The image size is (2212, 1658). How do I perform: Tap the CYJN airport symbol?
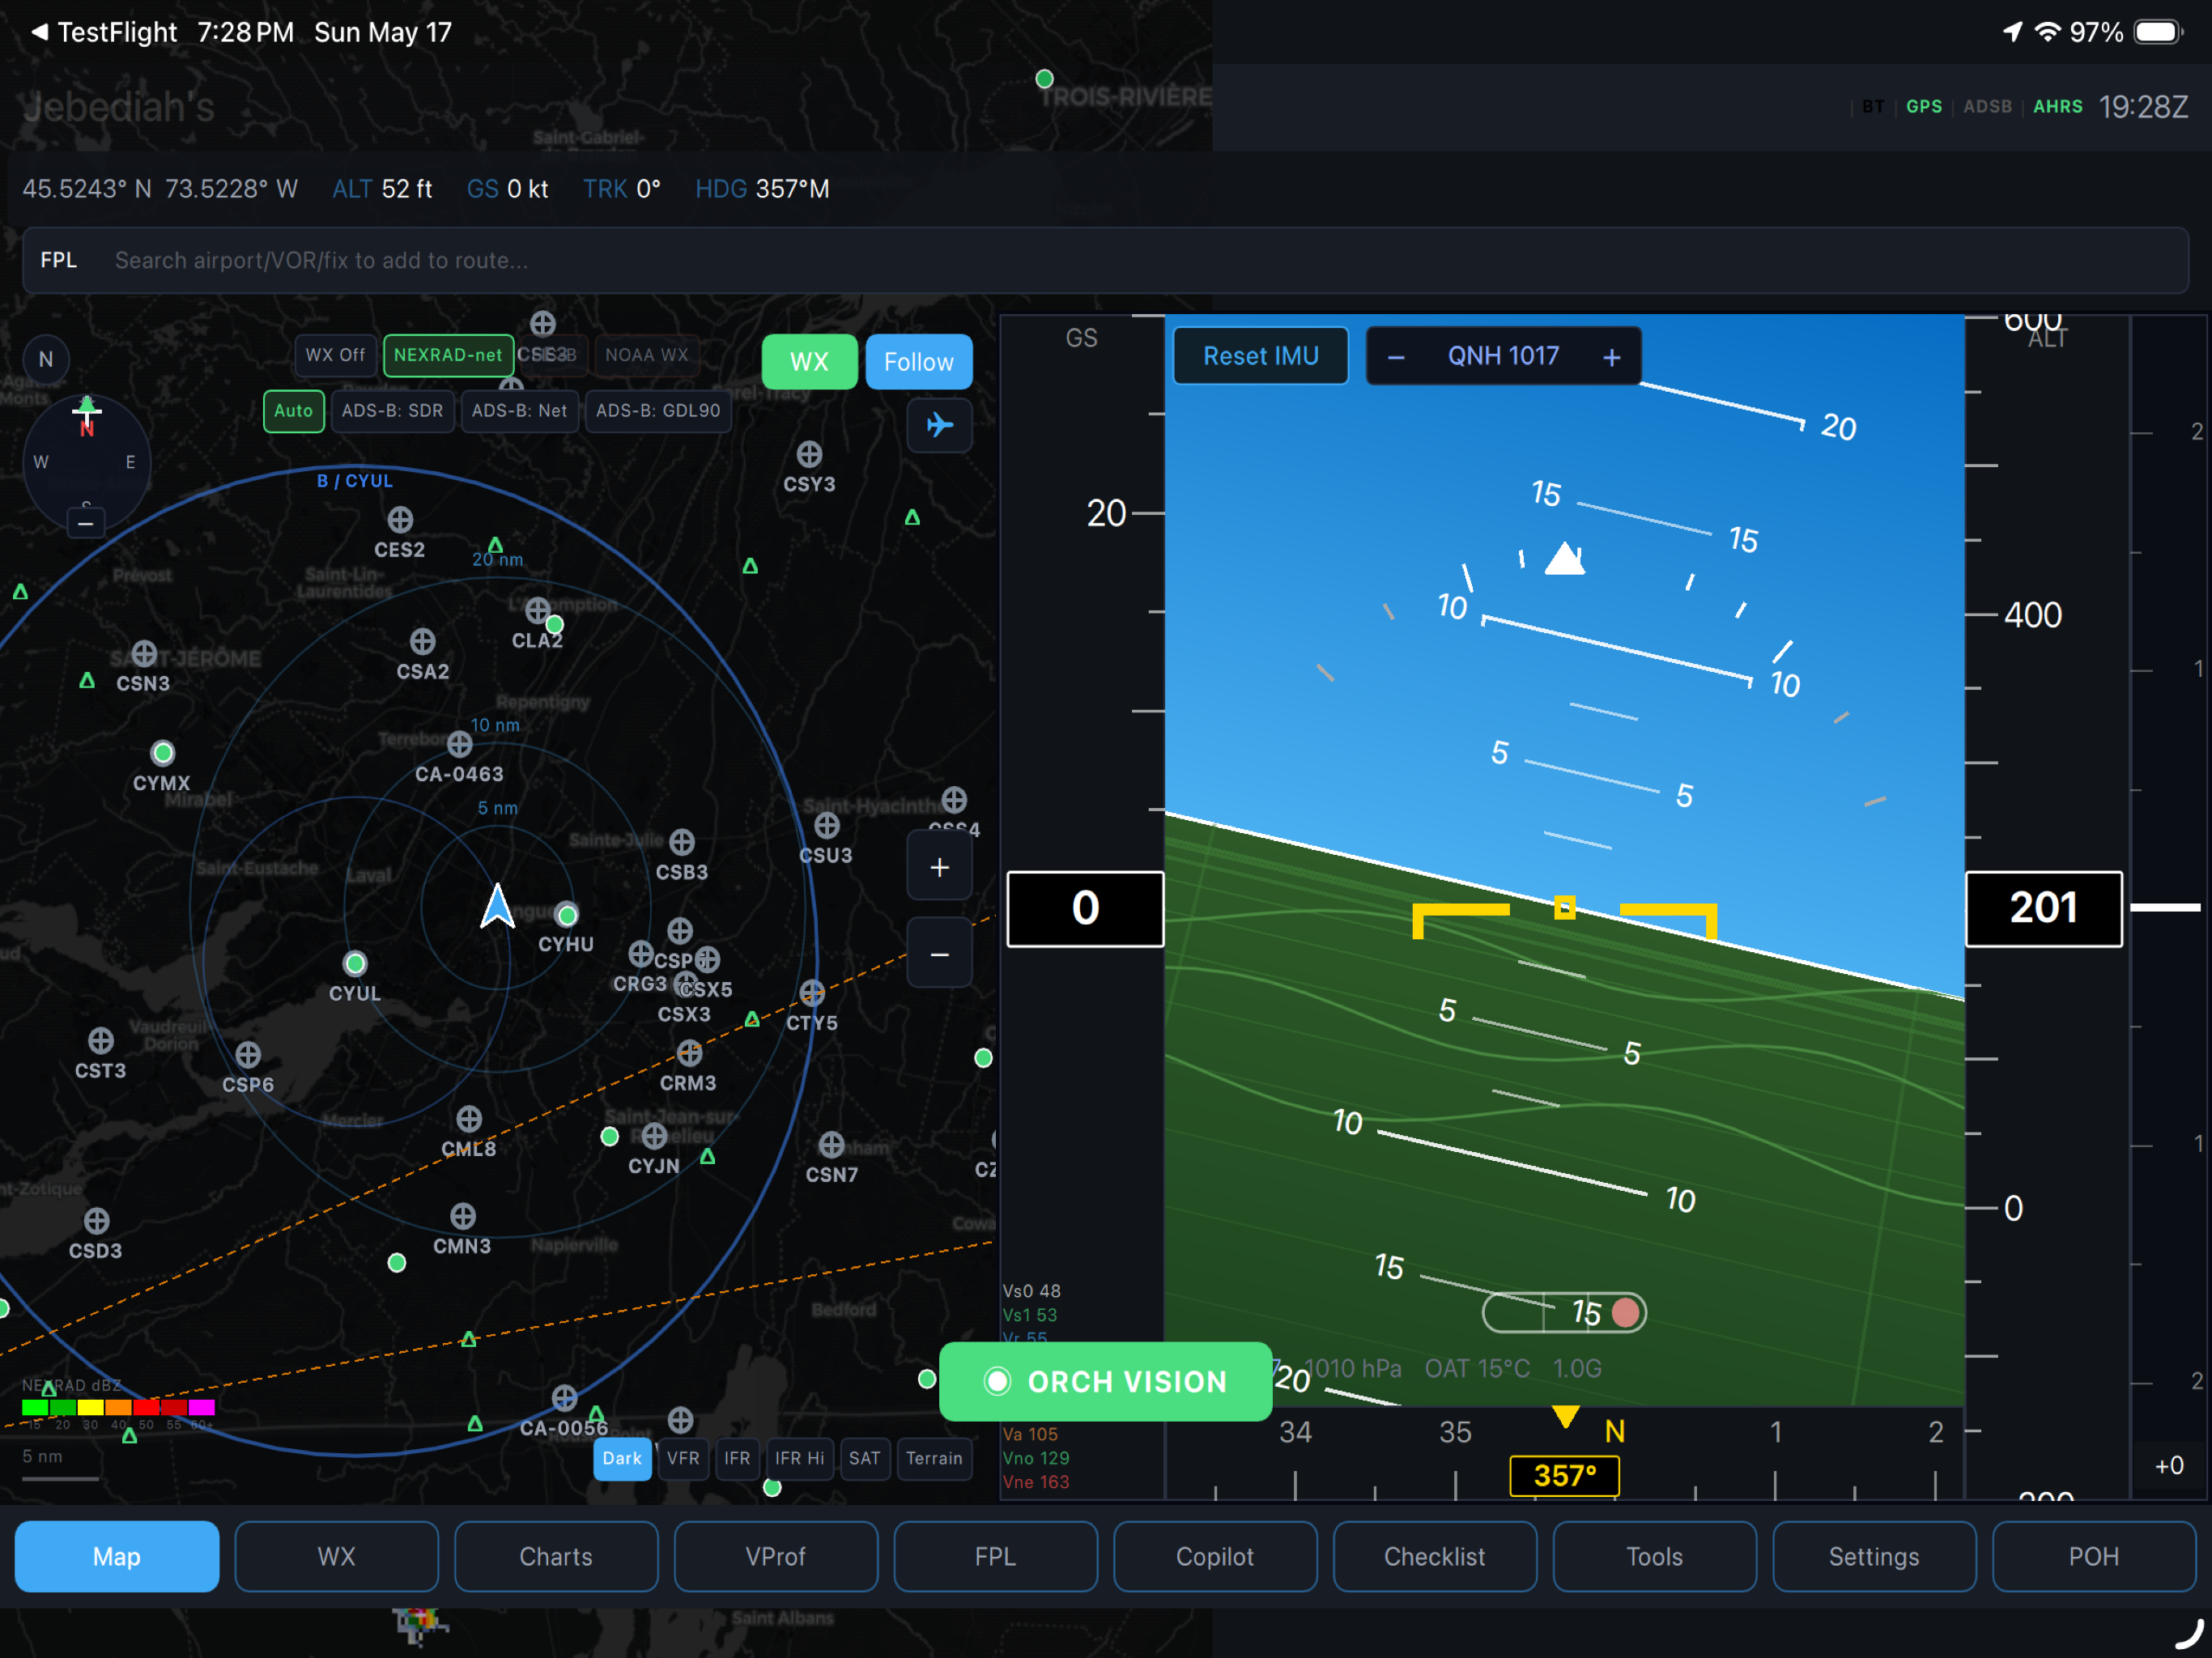[x=654, y=1136]
